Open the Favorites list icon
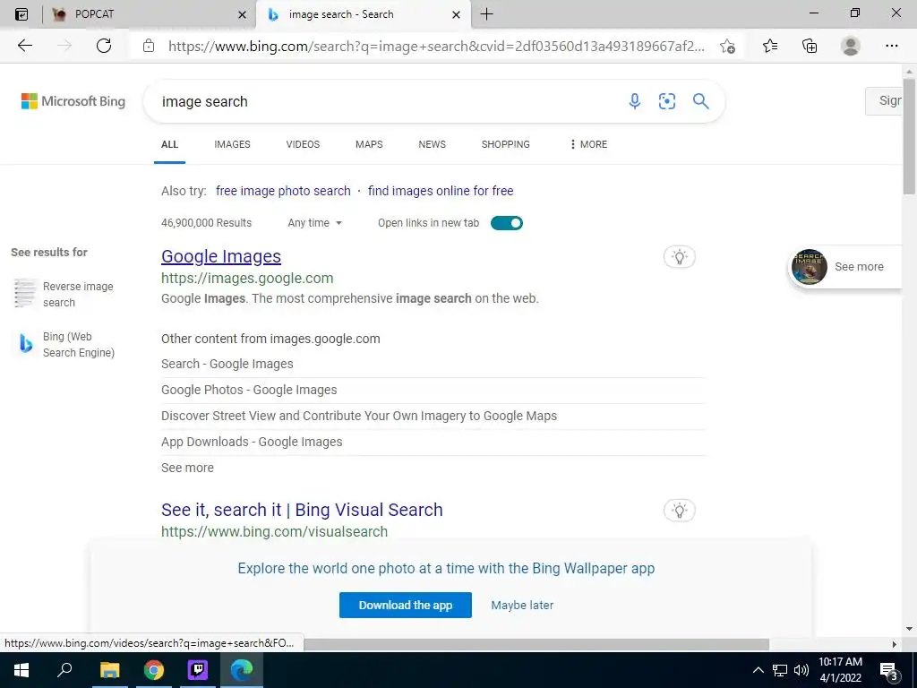Image resolution: width=917 pixels, height=688 pixels. [770, 46]
